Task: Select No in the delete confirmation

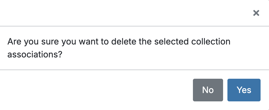Action: click(208, 90)
